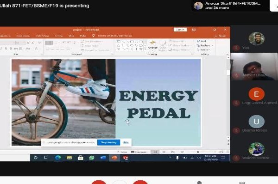Expand the shapes gallery more arrow
The height and width of the screenshot is (184, 278).
(x=145, y=49)
